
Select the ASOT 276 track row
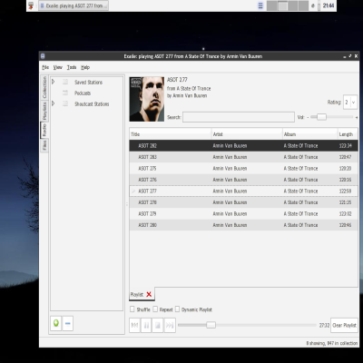[x=244, y=180]
